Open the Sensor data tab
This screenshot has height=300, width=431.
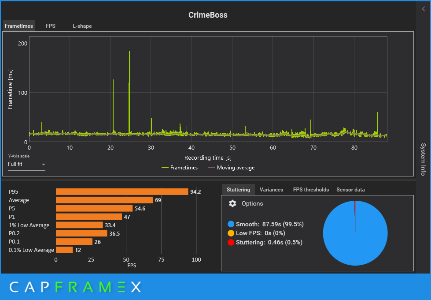coord(350,190)
